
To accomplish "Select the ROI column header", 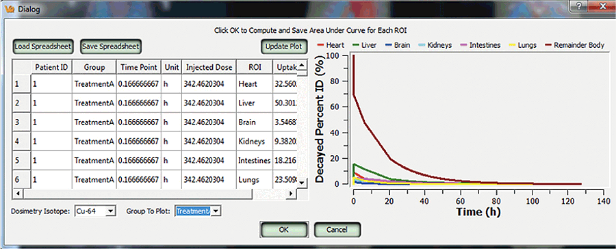I will 254,67.
